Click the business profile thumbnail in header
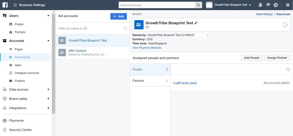293x136 pixels. click(209, 5)
